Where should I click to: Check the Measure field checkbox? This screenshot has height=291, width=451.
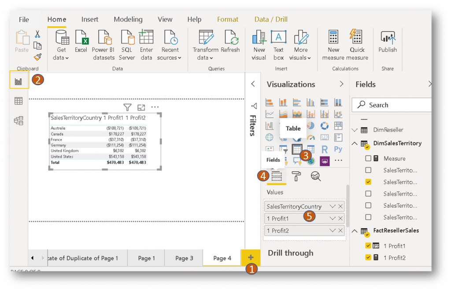click(x=368, y=158)
